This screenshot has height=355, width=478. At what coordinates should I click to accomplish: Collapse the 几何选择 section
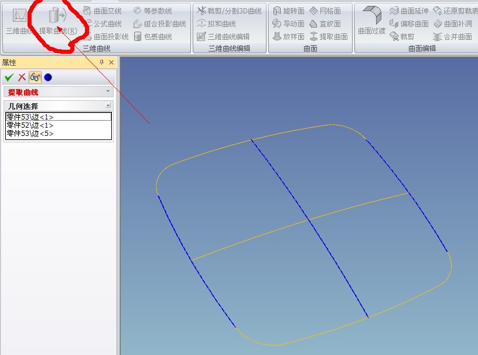tap(108, 105)
